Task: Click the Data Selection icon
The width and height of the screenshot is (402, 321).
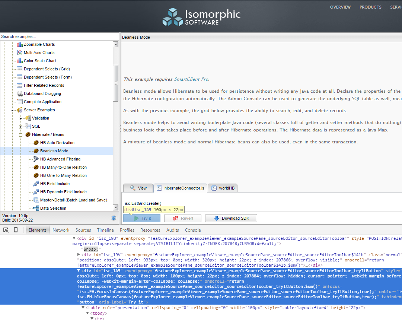Action: 36,209
